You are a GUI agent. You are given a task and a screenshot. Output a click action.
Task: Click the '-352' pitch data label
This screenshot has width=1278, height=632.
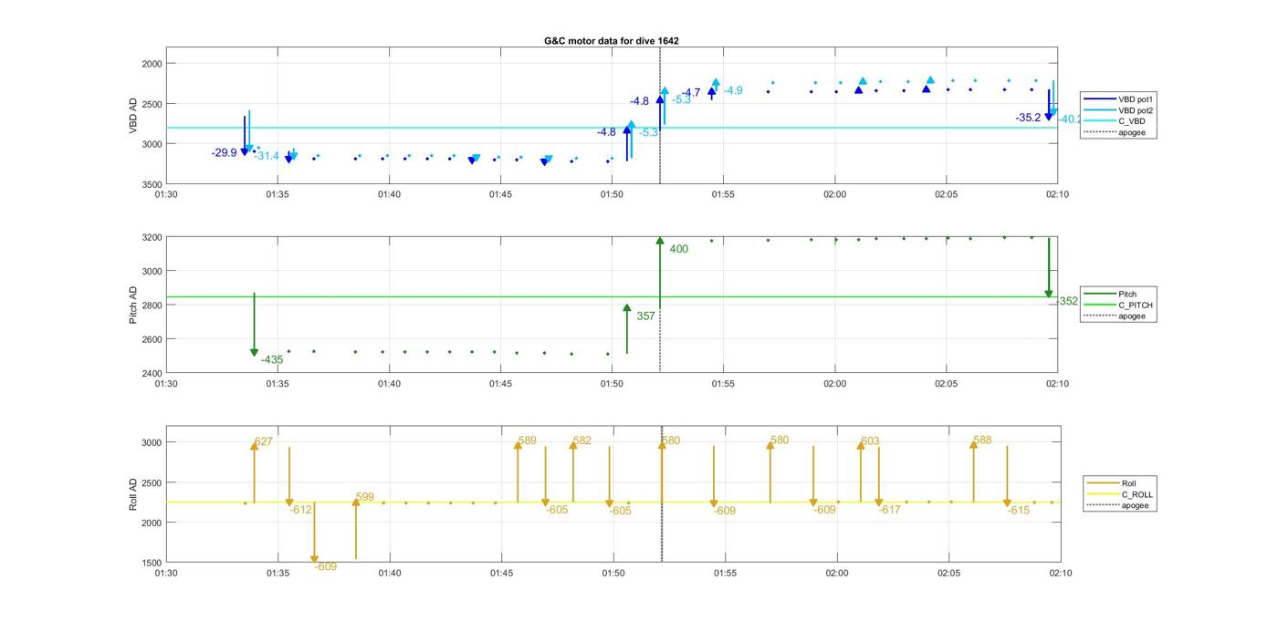tap(1067, 301)
